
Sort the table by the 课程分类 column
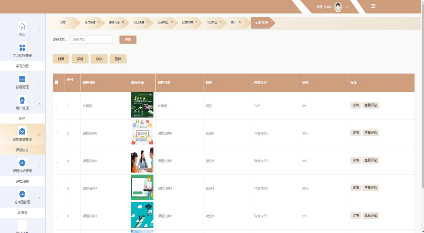pos(173,83)
